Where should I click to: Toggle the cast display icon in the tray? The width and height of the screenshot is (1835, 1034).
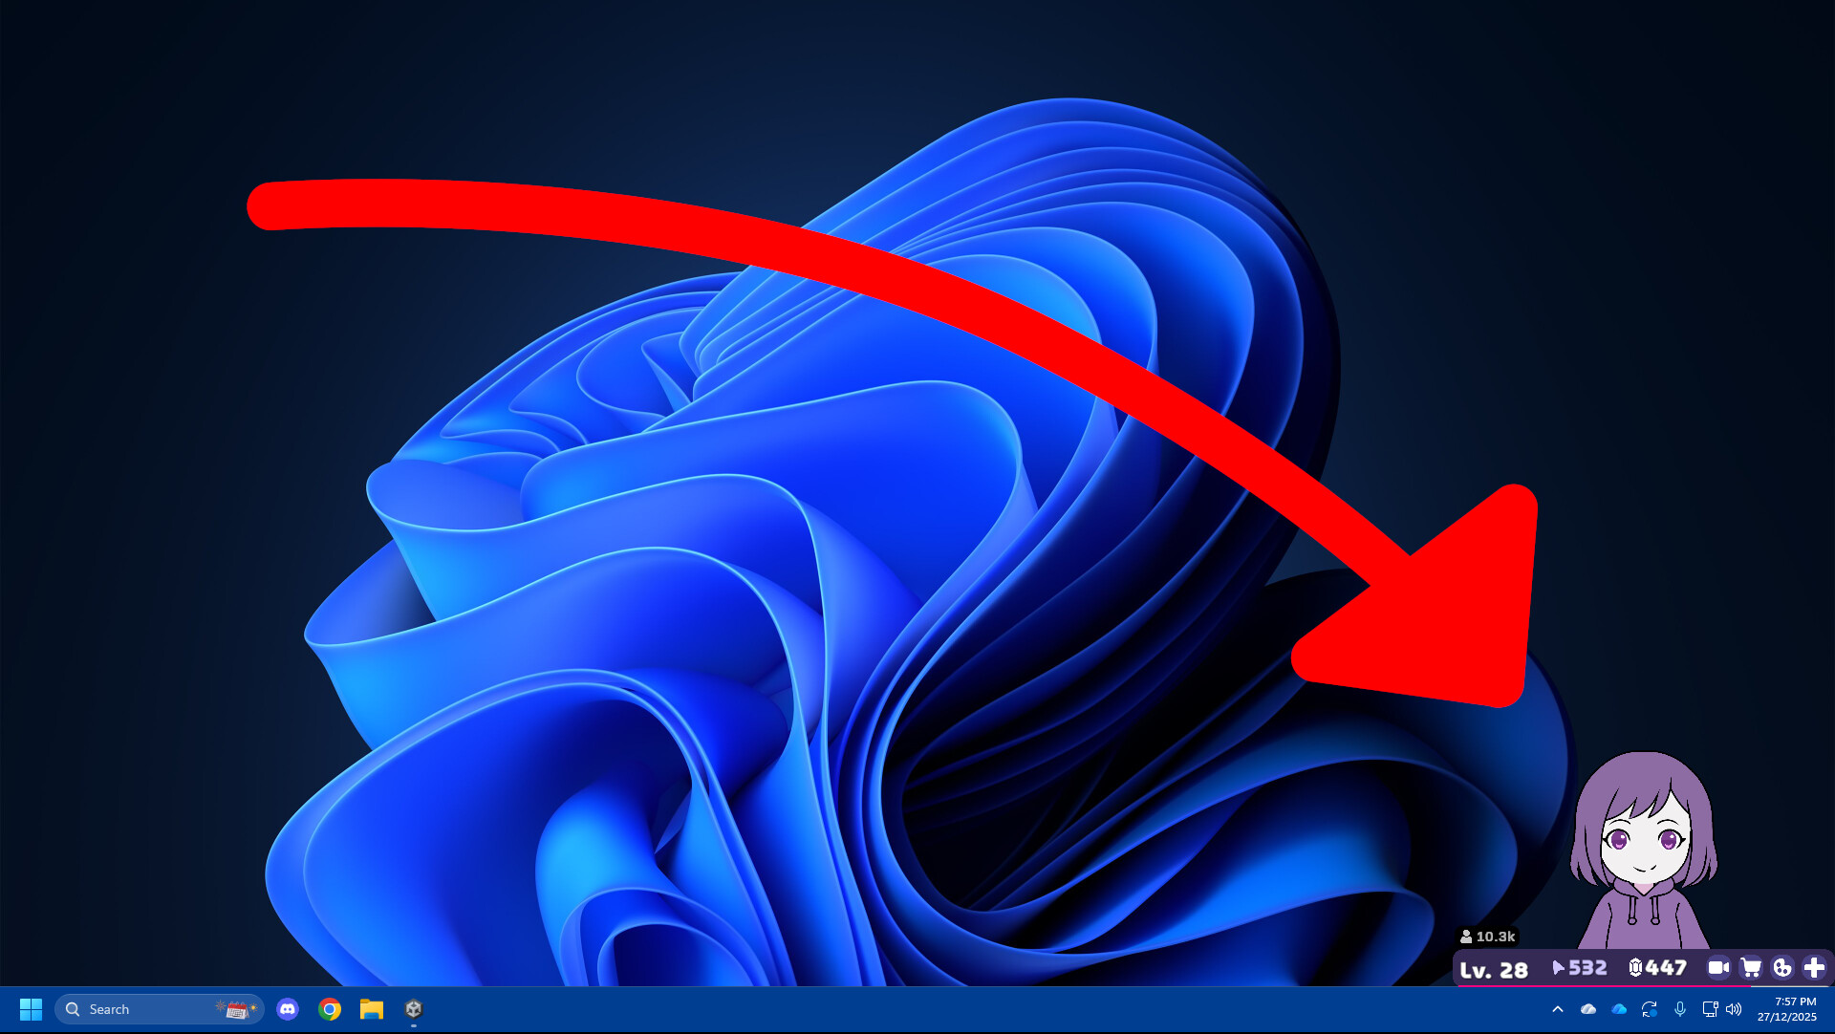pos(1710,1009)
